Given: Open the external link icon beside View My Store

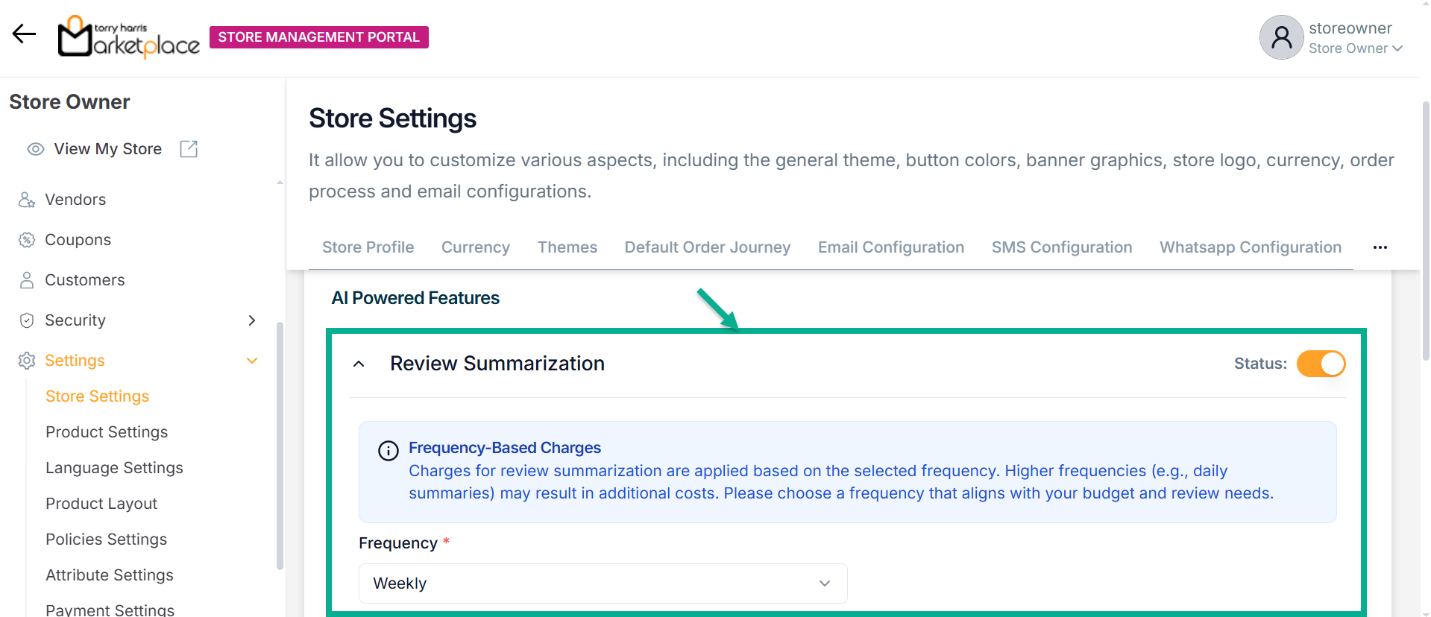Looking at the screenshot, I should coord(189,149).
